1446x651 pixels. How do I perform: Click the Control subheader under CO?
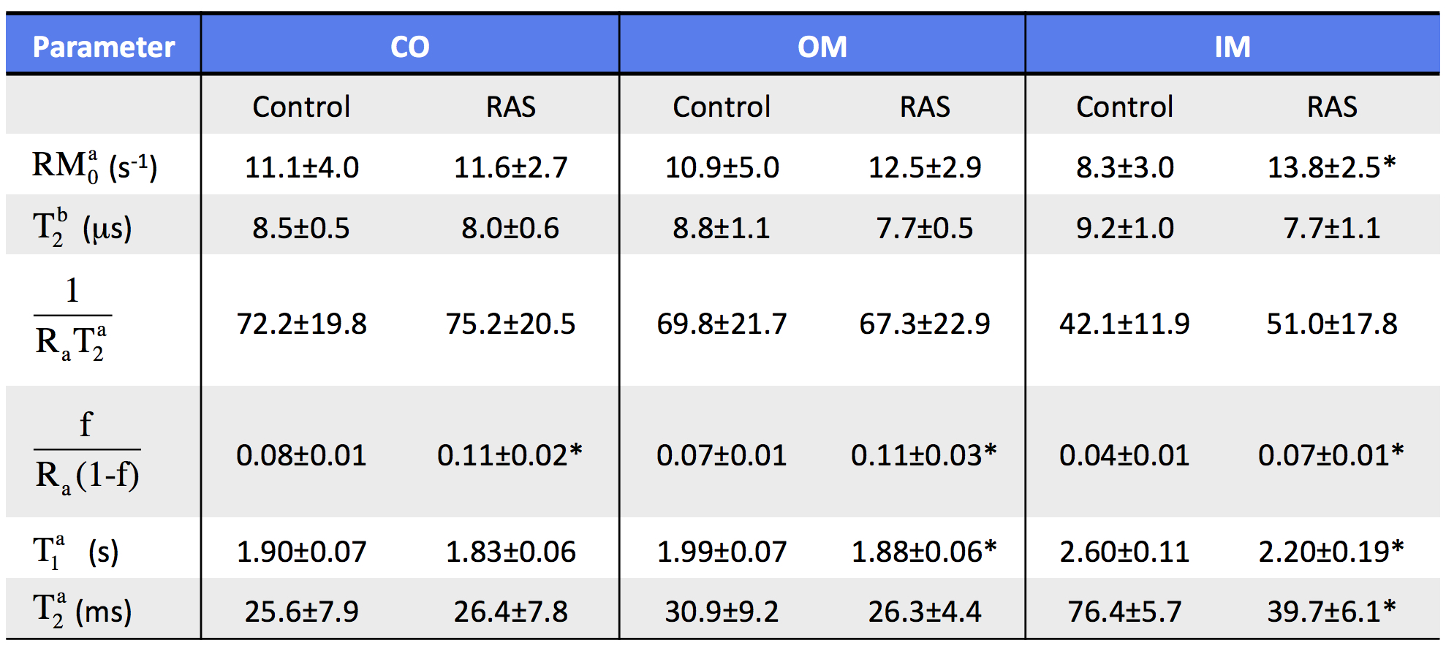pyautogui.click(x=301, y=107)
